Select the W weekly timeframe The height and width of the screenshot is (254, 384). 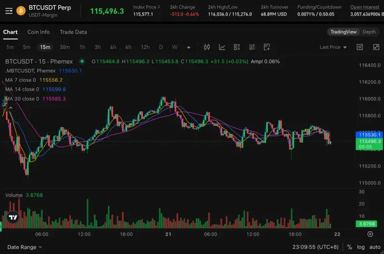click(x=175, y=47)
